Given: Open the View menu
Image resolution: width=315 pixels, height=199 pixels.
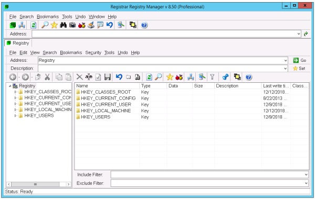Looking at the screenshot, I should [35, 53].
